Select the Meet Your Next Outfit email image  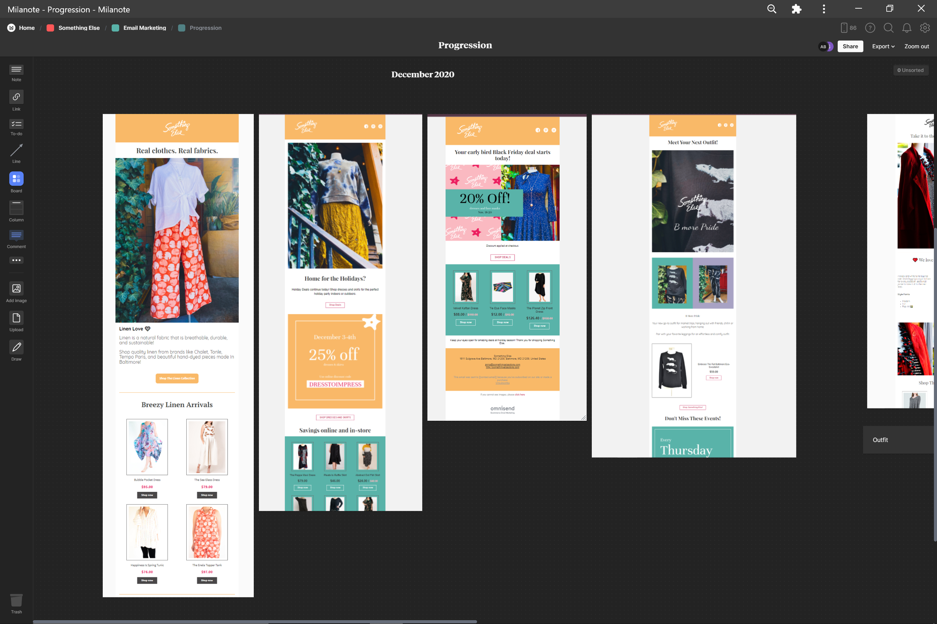(x=694, y=286)
